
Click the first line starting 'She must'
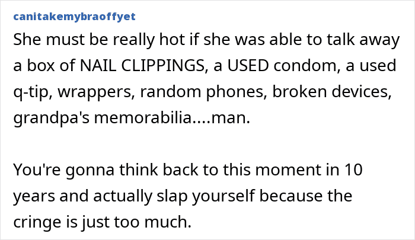pos(206,40)
